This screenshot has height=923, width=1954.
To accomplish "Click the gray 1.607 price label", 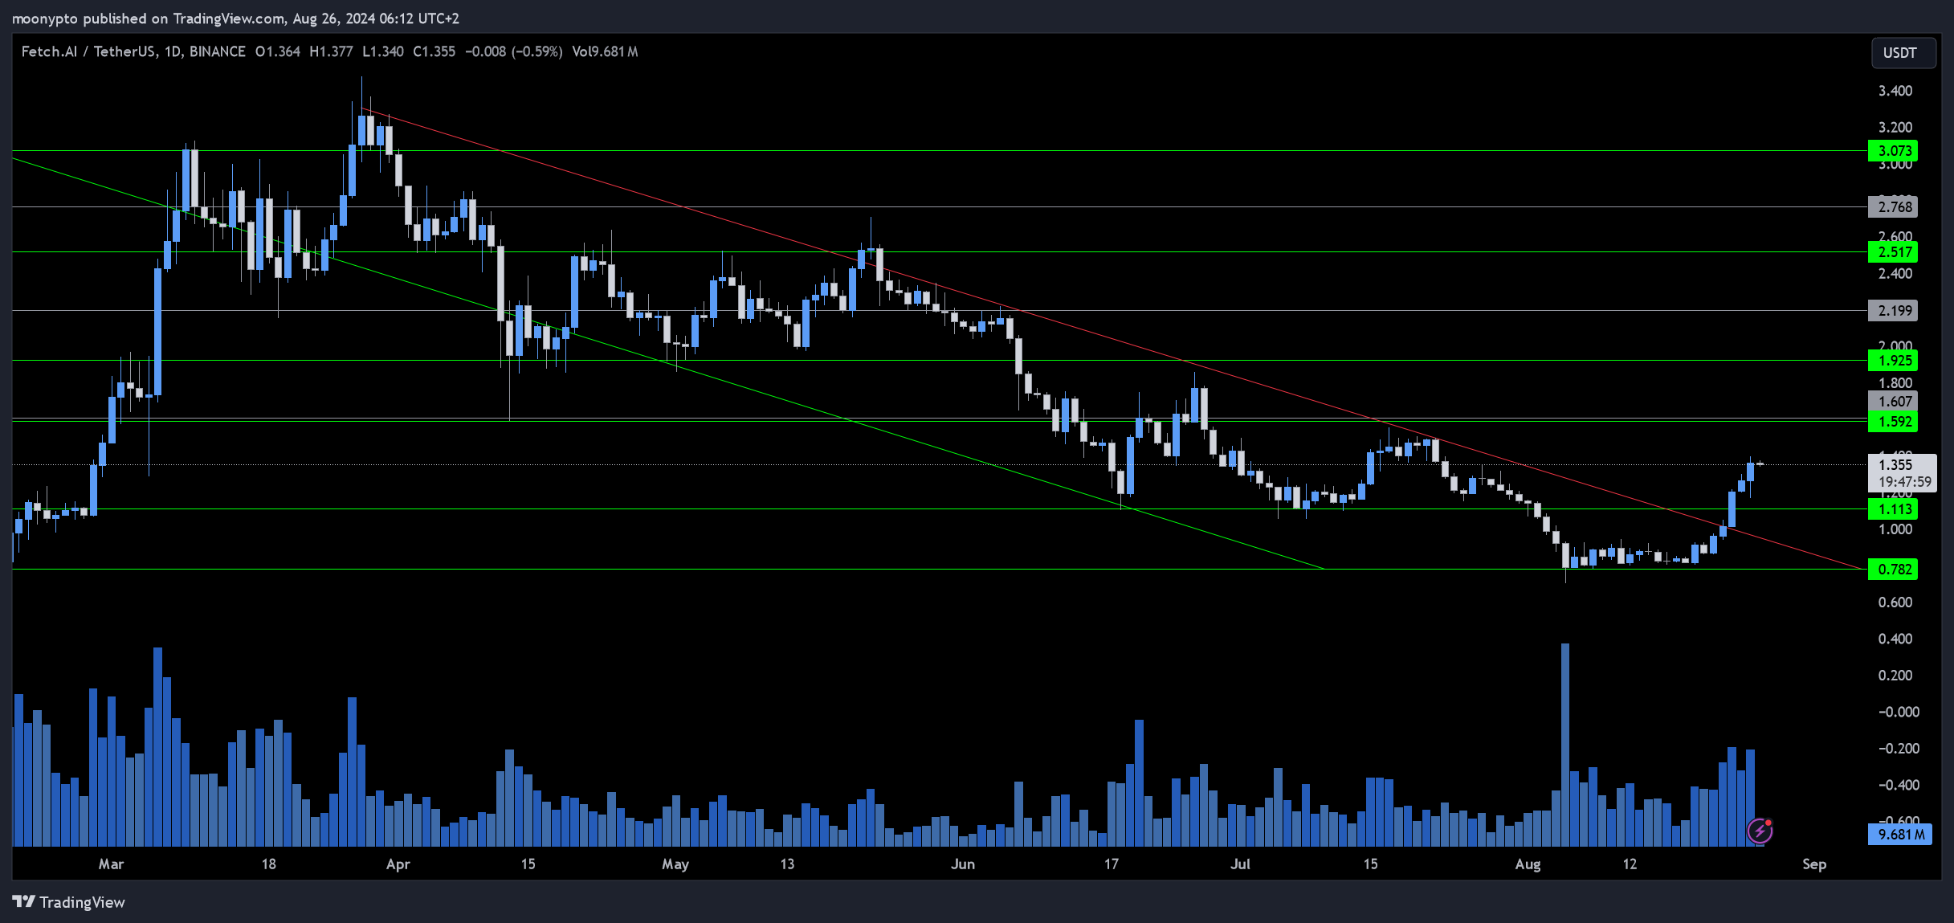I will pyautogui.click(x=1893, y=401).
